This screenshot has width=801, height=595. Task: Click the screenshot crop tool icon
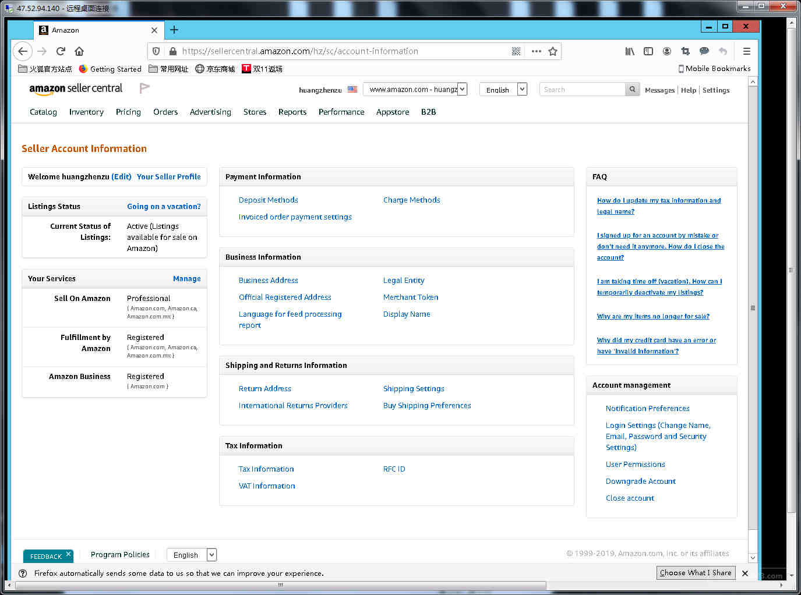tap(686, 51)
